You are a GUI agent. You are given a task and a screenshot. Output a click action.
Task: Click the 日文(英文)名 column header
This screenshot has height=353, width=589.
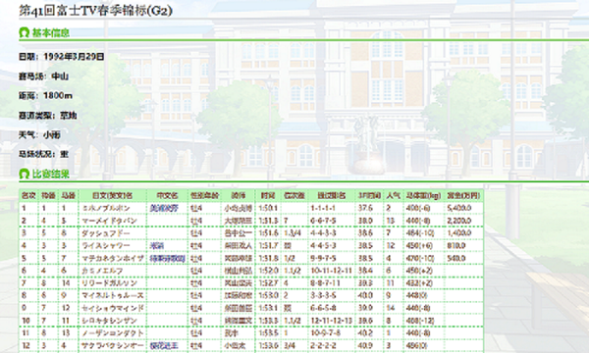click(x=112, y=195)
